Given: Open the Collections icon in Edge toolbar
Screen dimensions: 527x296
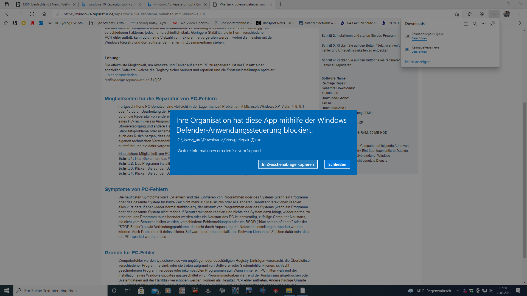Looking at the screenshot, I should (482, 14).
